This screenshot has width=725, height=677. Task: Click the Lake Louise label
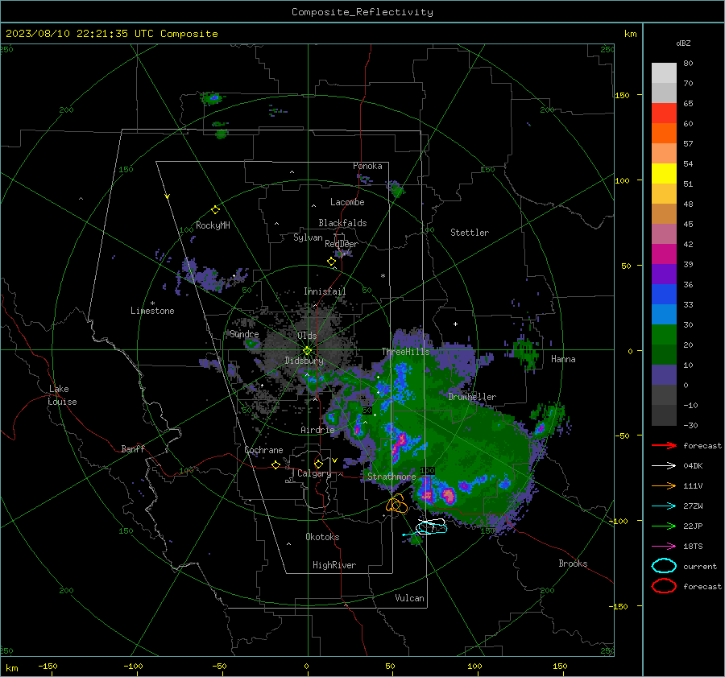[62, 395]
